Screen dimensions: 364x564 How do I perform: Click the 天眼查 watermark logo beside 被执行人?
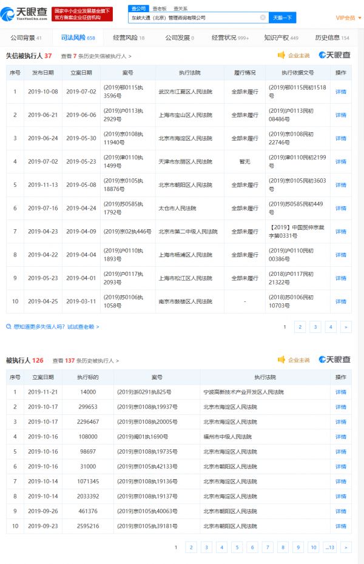(335, 360)
